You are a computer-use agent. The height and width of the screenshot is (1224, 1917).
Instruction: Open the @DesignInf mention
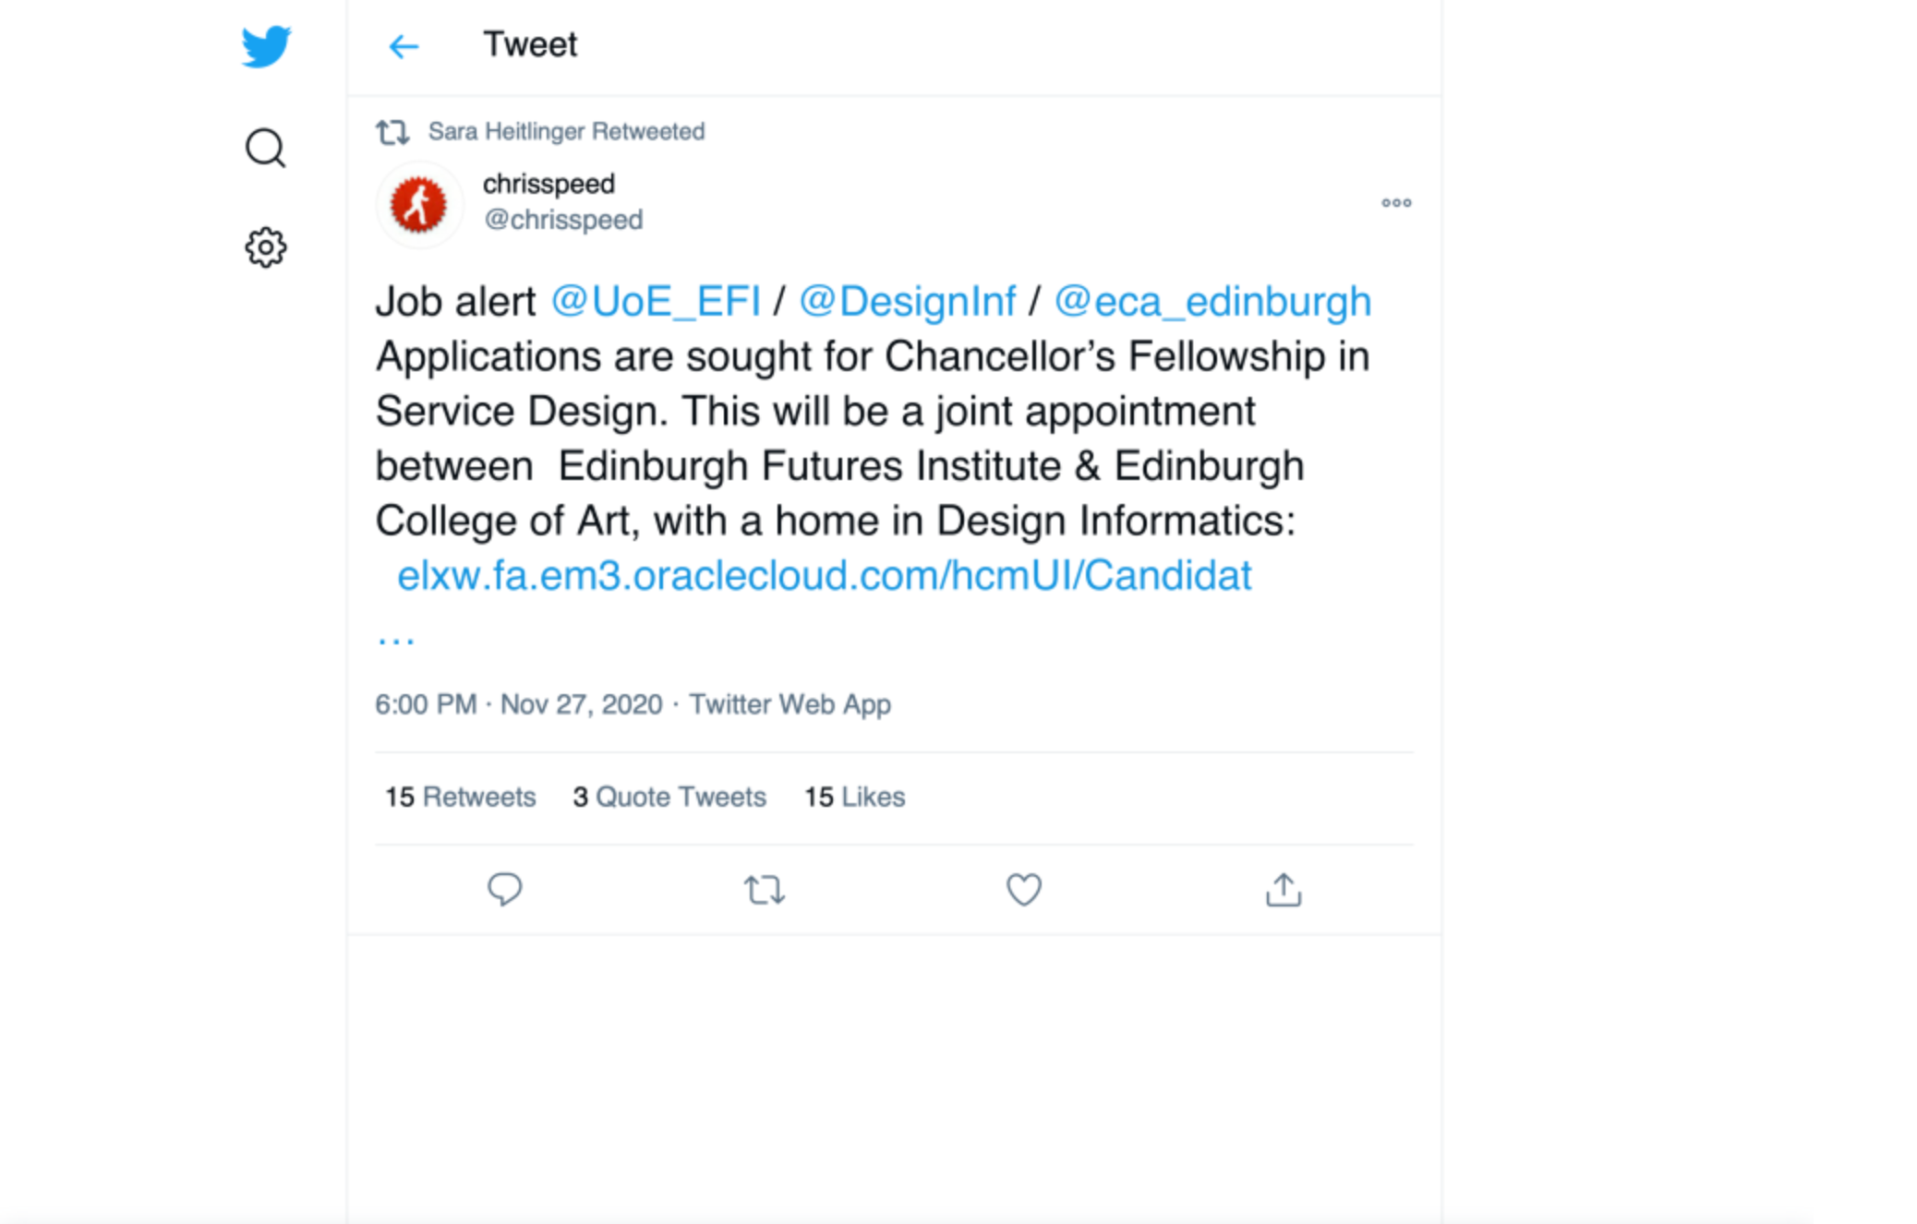point(909,300)
